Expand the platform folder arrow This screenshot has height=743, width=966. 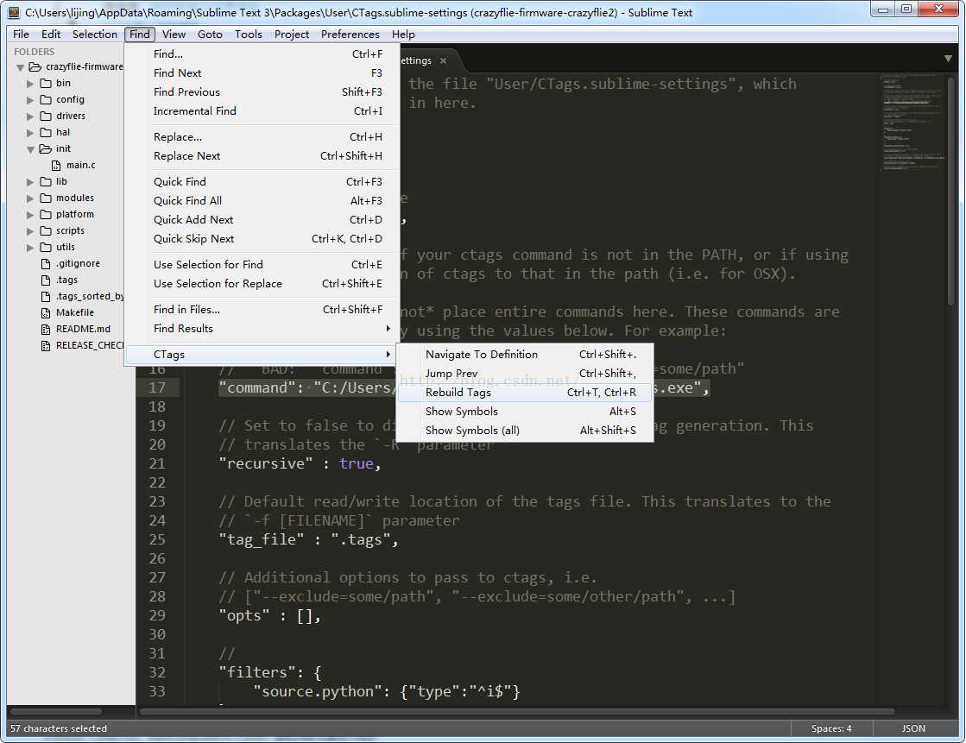[30, 215]
